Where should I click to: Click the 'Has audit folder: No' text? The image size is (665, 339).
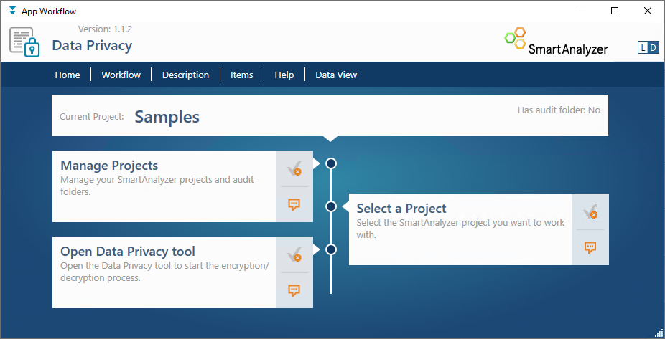coord(559,110)
